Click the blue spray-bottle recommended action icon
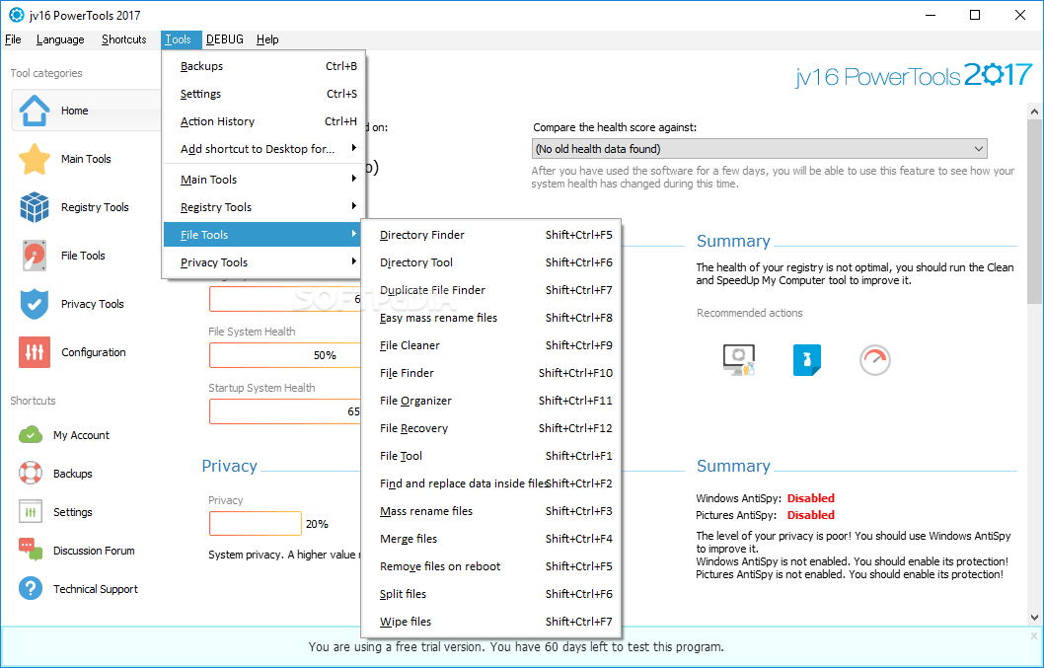Image resolution: width=1044 pixels, height=668 pixels. point(807,359)
